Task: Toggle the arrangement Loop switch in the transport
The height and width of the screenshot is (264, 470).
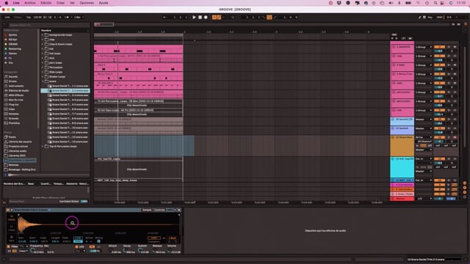Action: pyautogui.click(x=270, y=18)
